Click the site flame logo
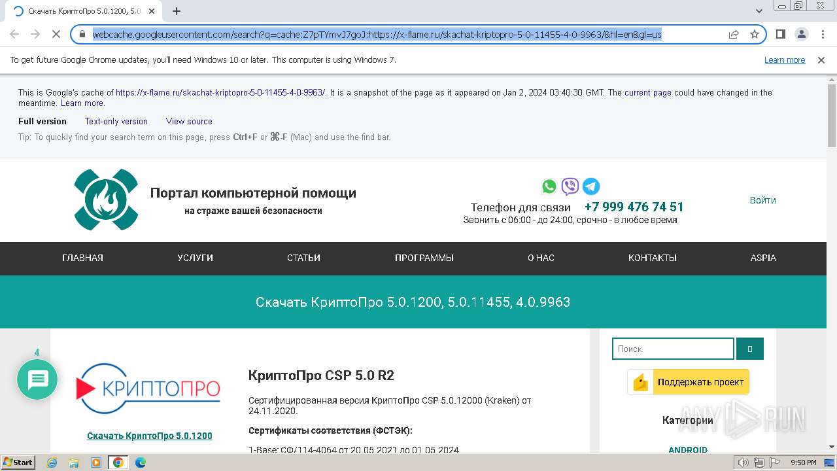The image size is (837, 471). coord(106,200)
